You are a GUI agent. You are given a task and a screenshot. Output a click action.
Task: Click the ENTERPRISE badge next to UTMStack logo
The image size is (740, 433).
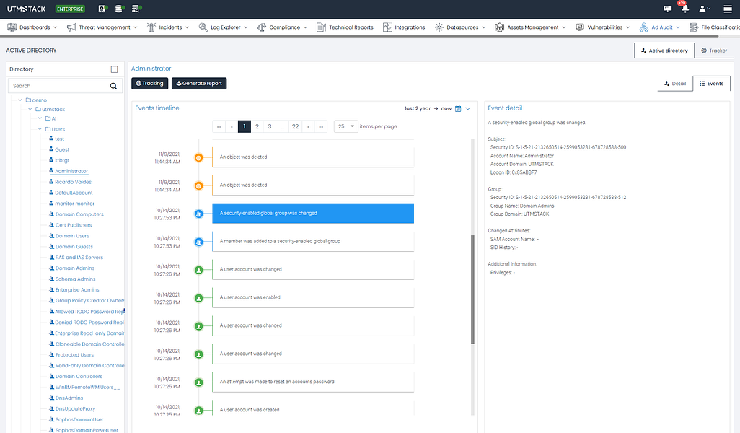[x=69, y=9]
